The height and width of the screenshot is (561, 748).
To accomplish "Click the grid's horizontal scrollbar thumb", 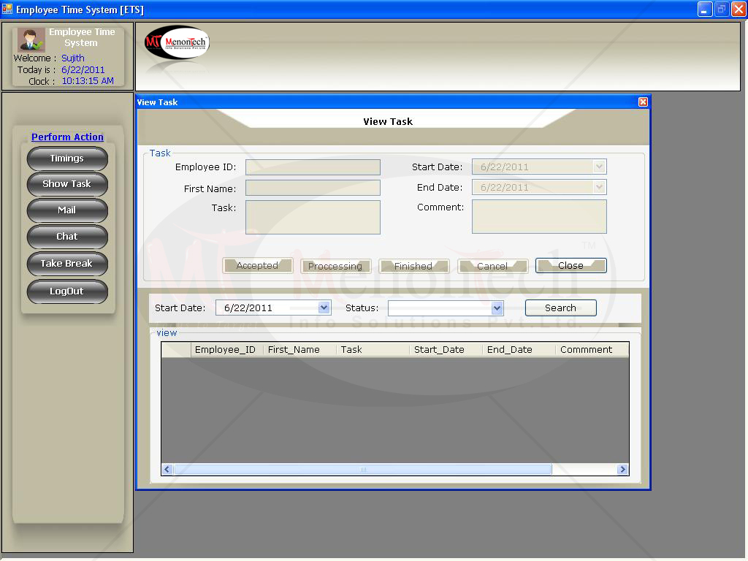I will pos(362,470).
